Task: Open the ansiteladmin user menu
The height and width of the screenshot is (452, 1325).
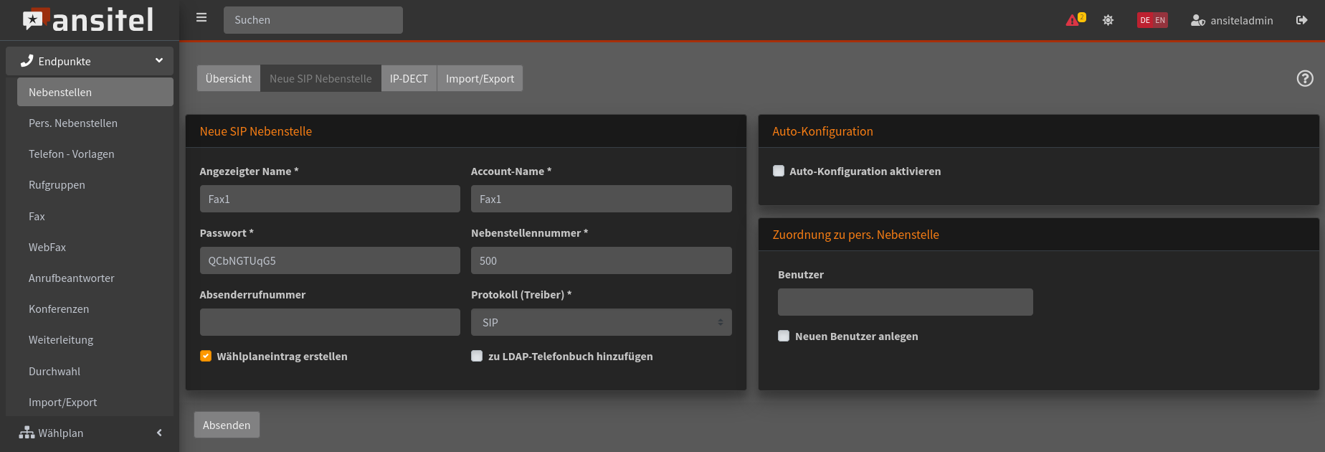Action: pos(1232,20)
